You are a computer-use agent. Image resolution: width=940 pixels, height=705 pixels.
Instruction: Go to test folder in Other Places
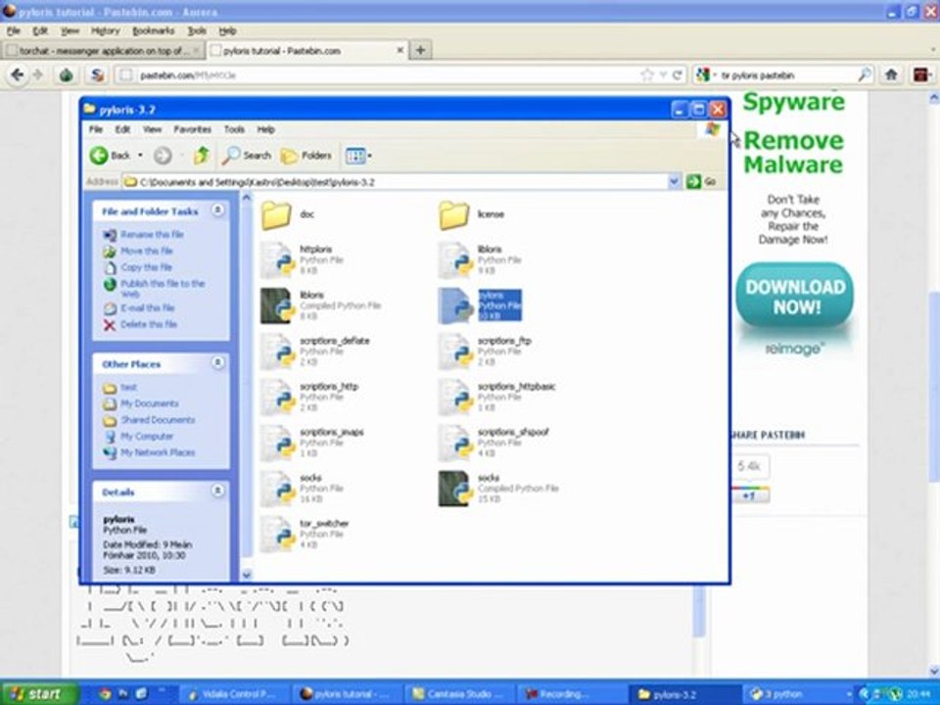point(119,388)
